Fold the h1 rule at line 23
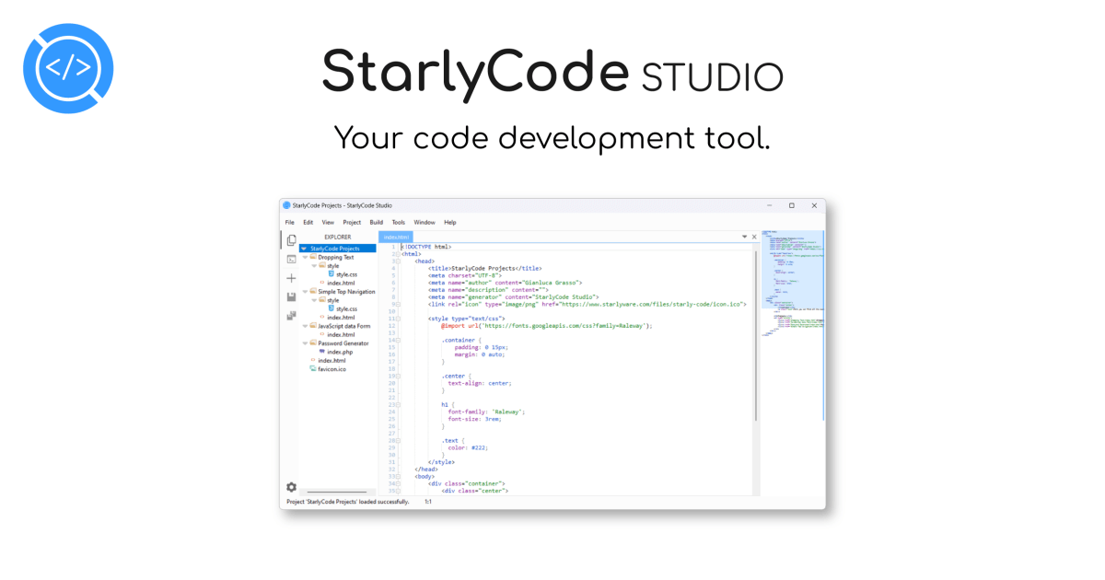Screen dimensions: 1105x580 point(398,404)
